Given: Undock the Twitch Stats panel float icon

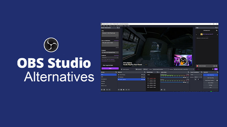Looking at the screenshot, I should 157,72.
